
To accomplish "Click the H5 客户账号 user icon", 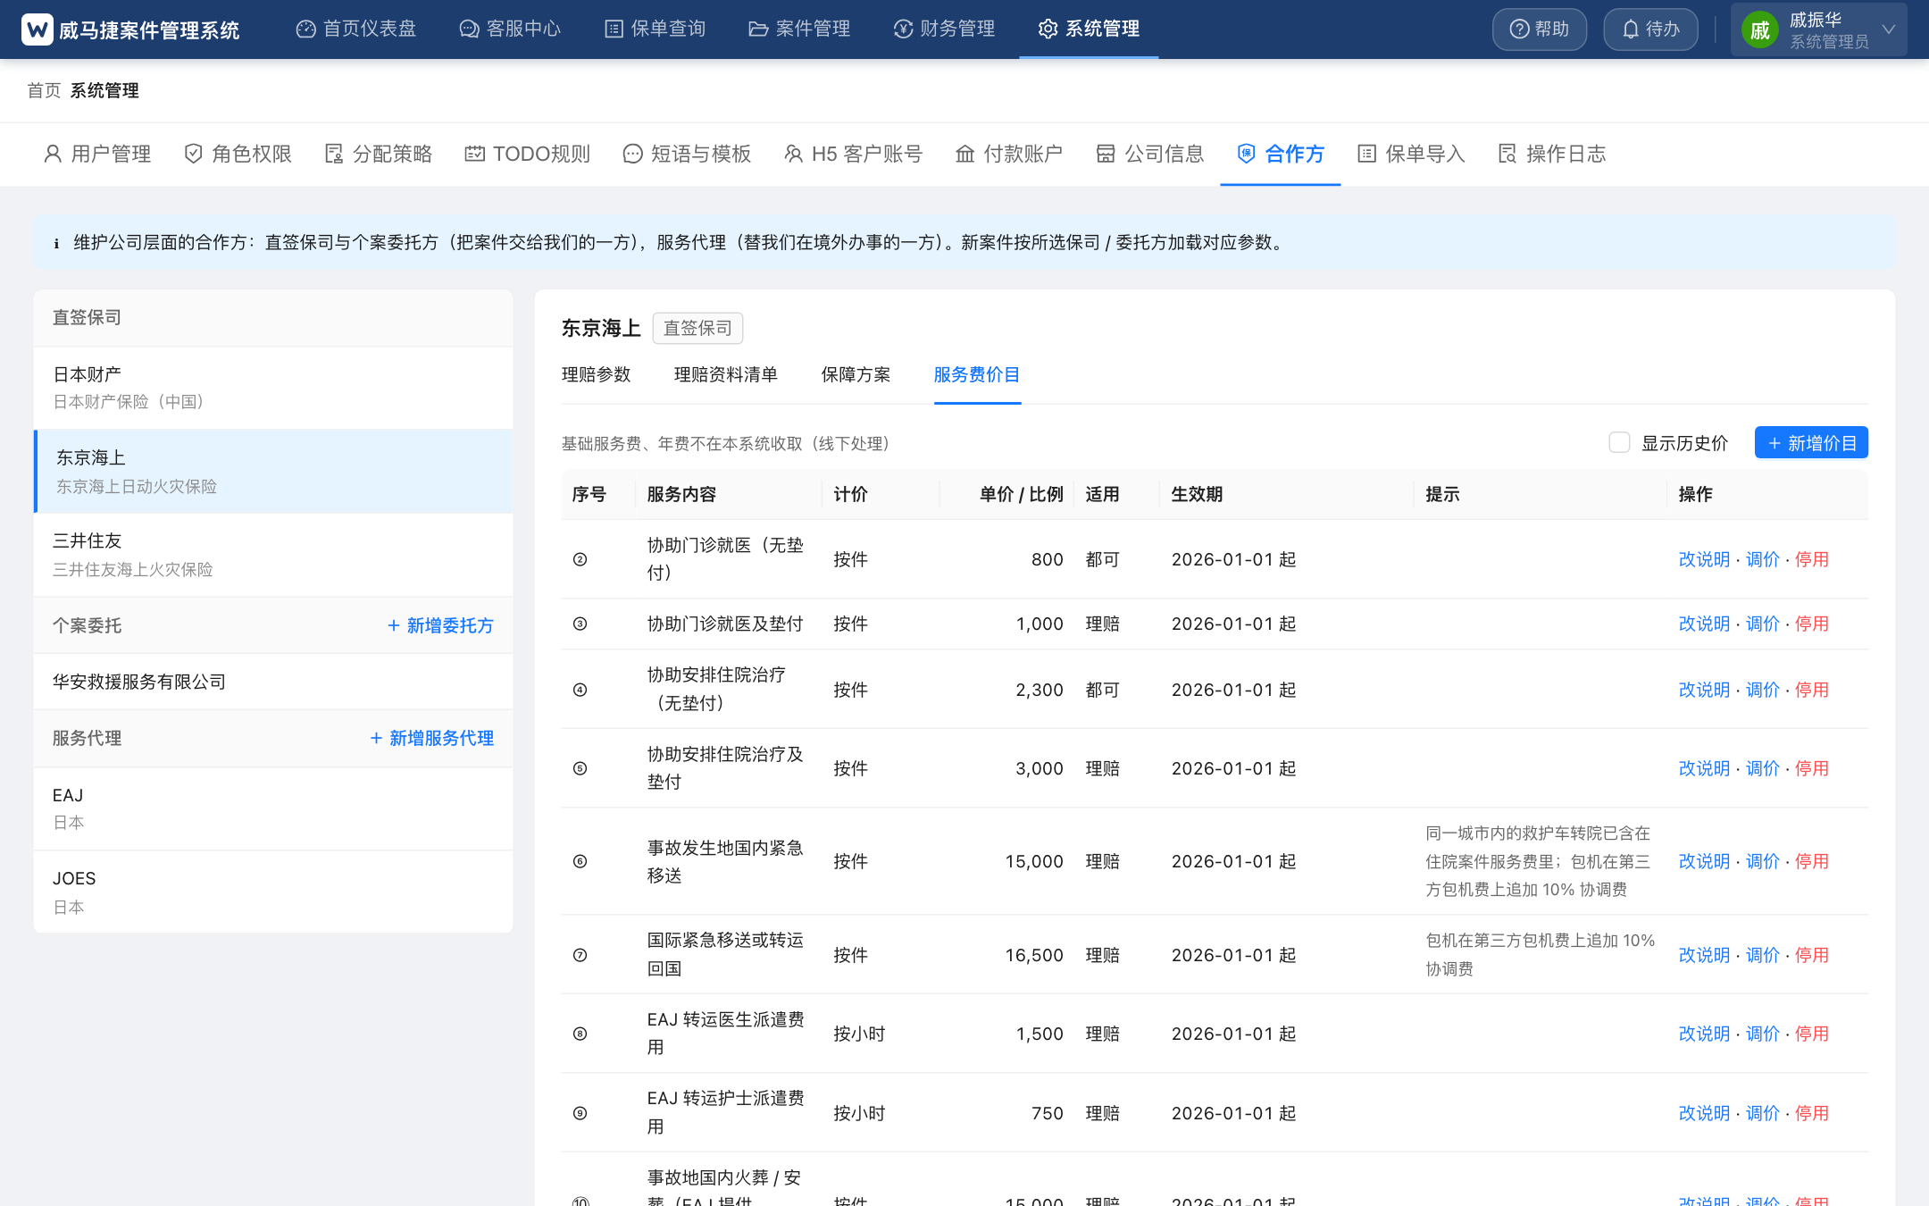I will 793,154.
